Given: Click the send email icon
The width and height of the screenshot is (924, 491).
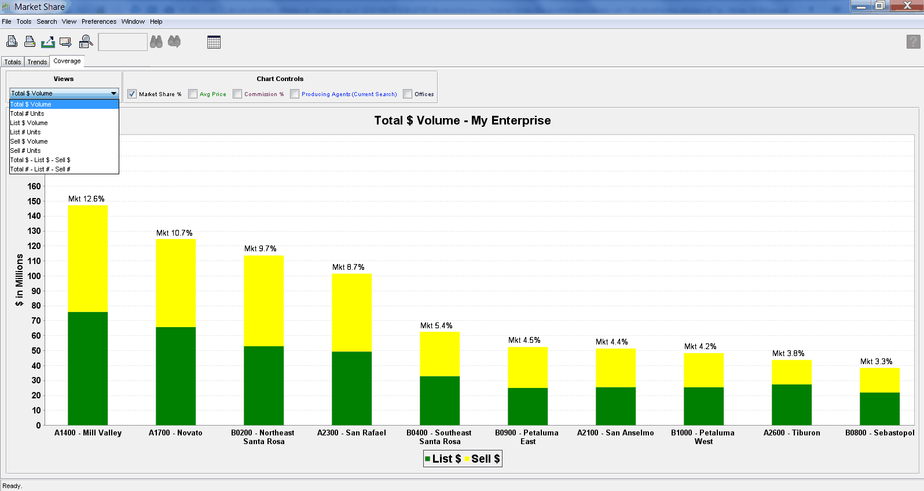Looking at the screenshot, I should pyautogui.click(x=66, y=42).
